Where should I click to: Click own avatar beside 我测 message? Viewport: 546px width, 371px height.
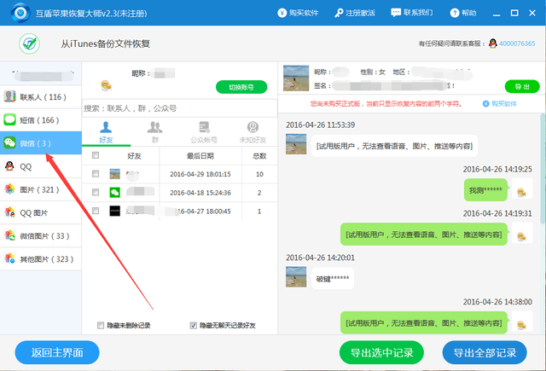click(521, 188)
